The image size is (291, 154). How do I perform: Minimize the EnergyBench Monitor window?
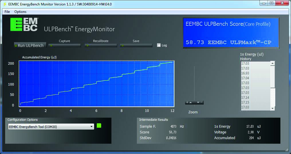(x=264, y=3)
